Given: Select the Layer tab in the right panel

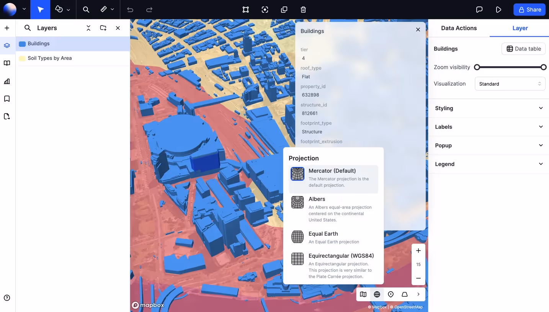Looking at the screenshot, I should [520, 28].
